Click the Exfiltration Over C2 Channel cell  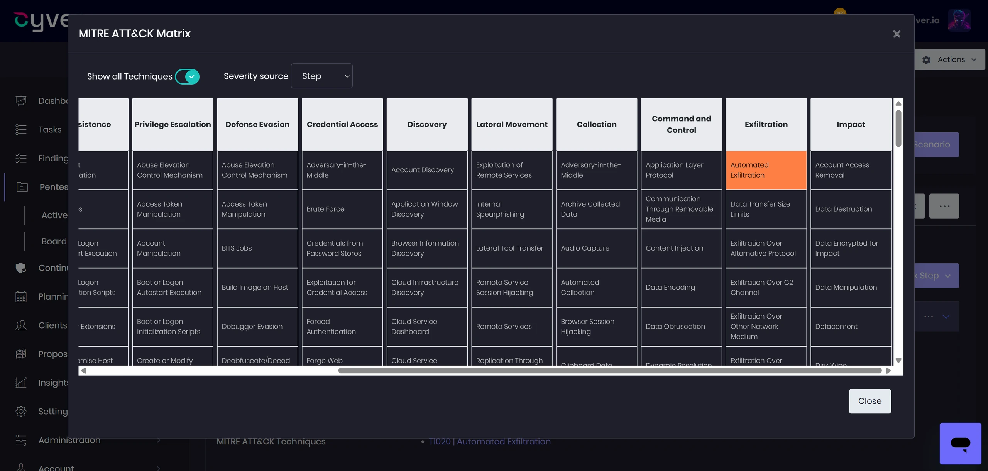[766, 287]
